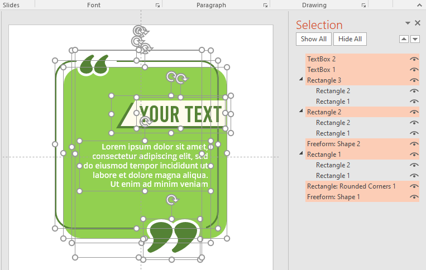Hide TextBox 2 using its eye icon

pos(414,59)
